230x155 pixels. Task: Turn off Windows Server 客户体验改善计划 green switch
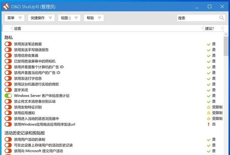pos(8,96)
